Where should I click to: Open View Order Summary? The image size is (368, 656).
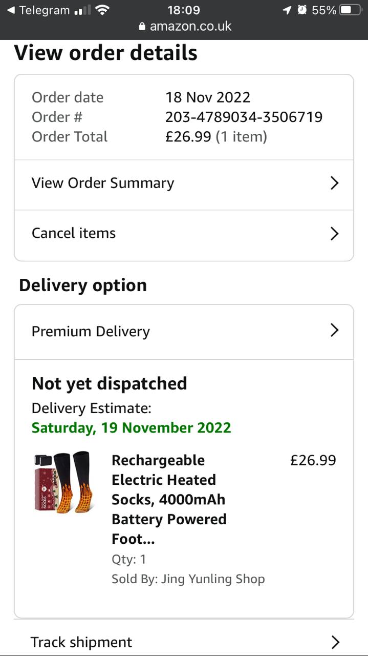(103, 183)
